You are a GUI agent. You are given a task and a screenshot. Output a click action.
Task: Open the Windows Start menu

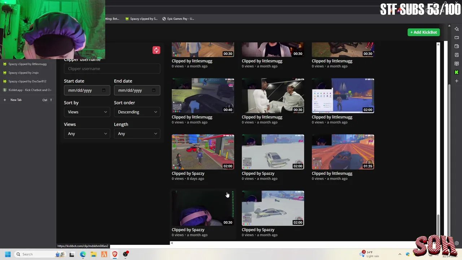pyautogui.click(x=8, y=254)
